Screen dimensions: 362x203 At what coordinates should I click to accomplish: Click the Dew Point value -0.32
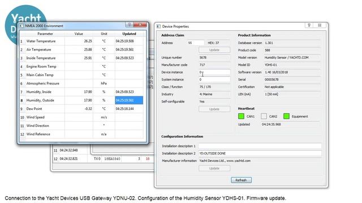pyautogui.click(x=88, y=109)
